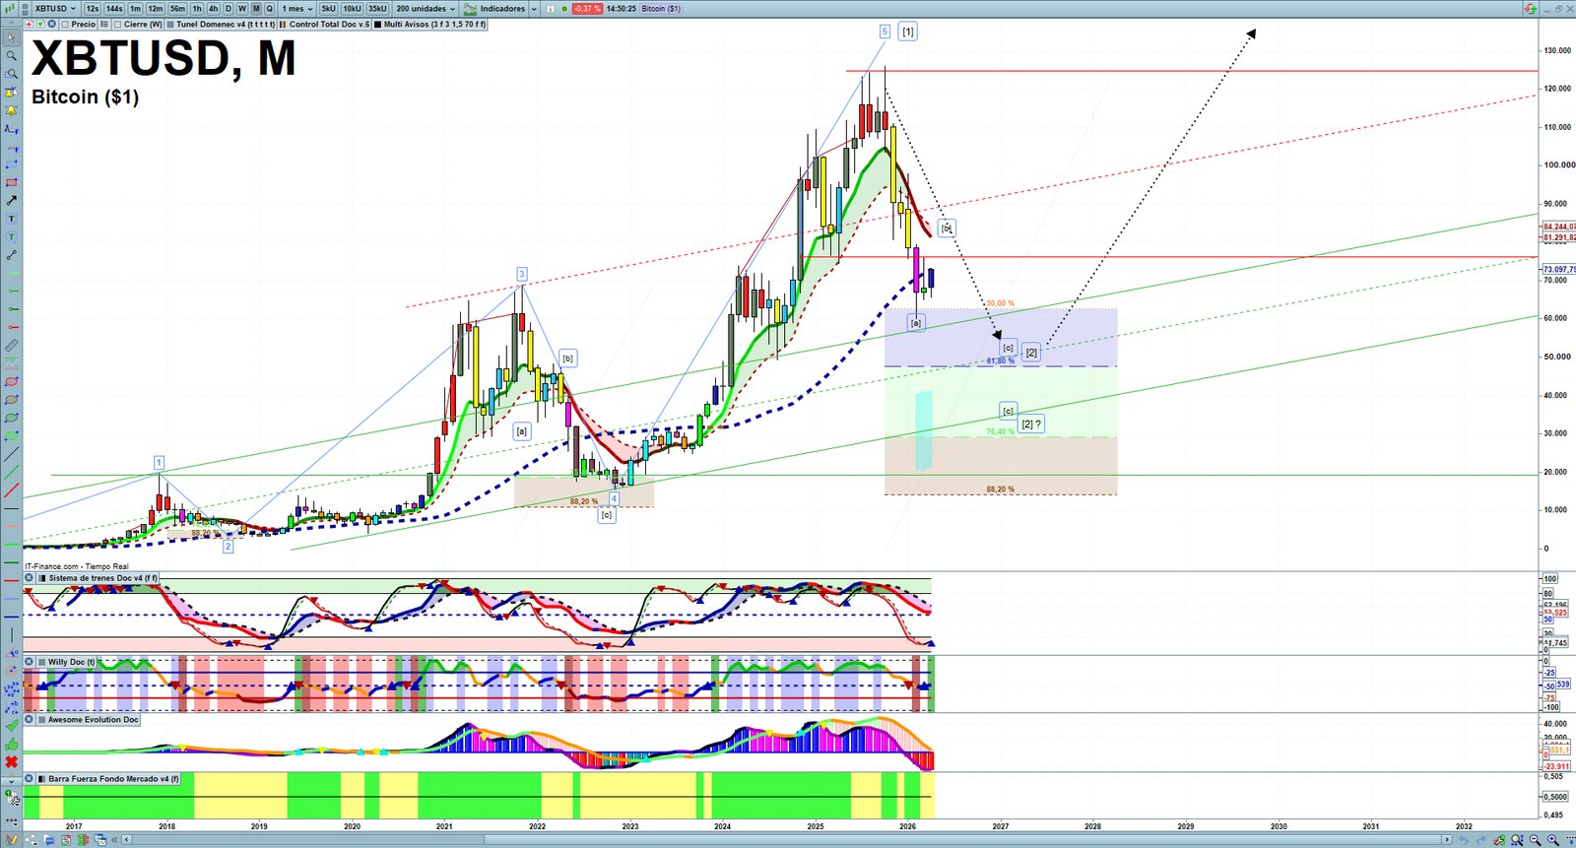Select the red filled rectangle tool

click(12, 182)
